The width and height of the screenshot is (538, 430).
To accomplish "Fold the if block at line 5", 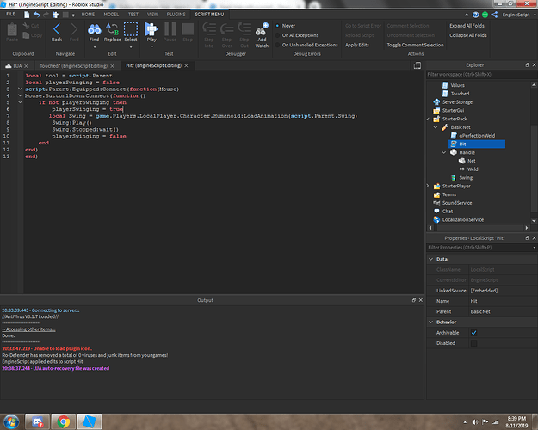I will click(21, 102).
